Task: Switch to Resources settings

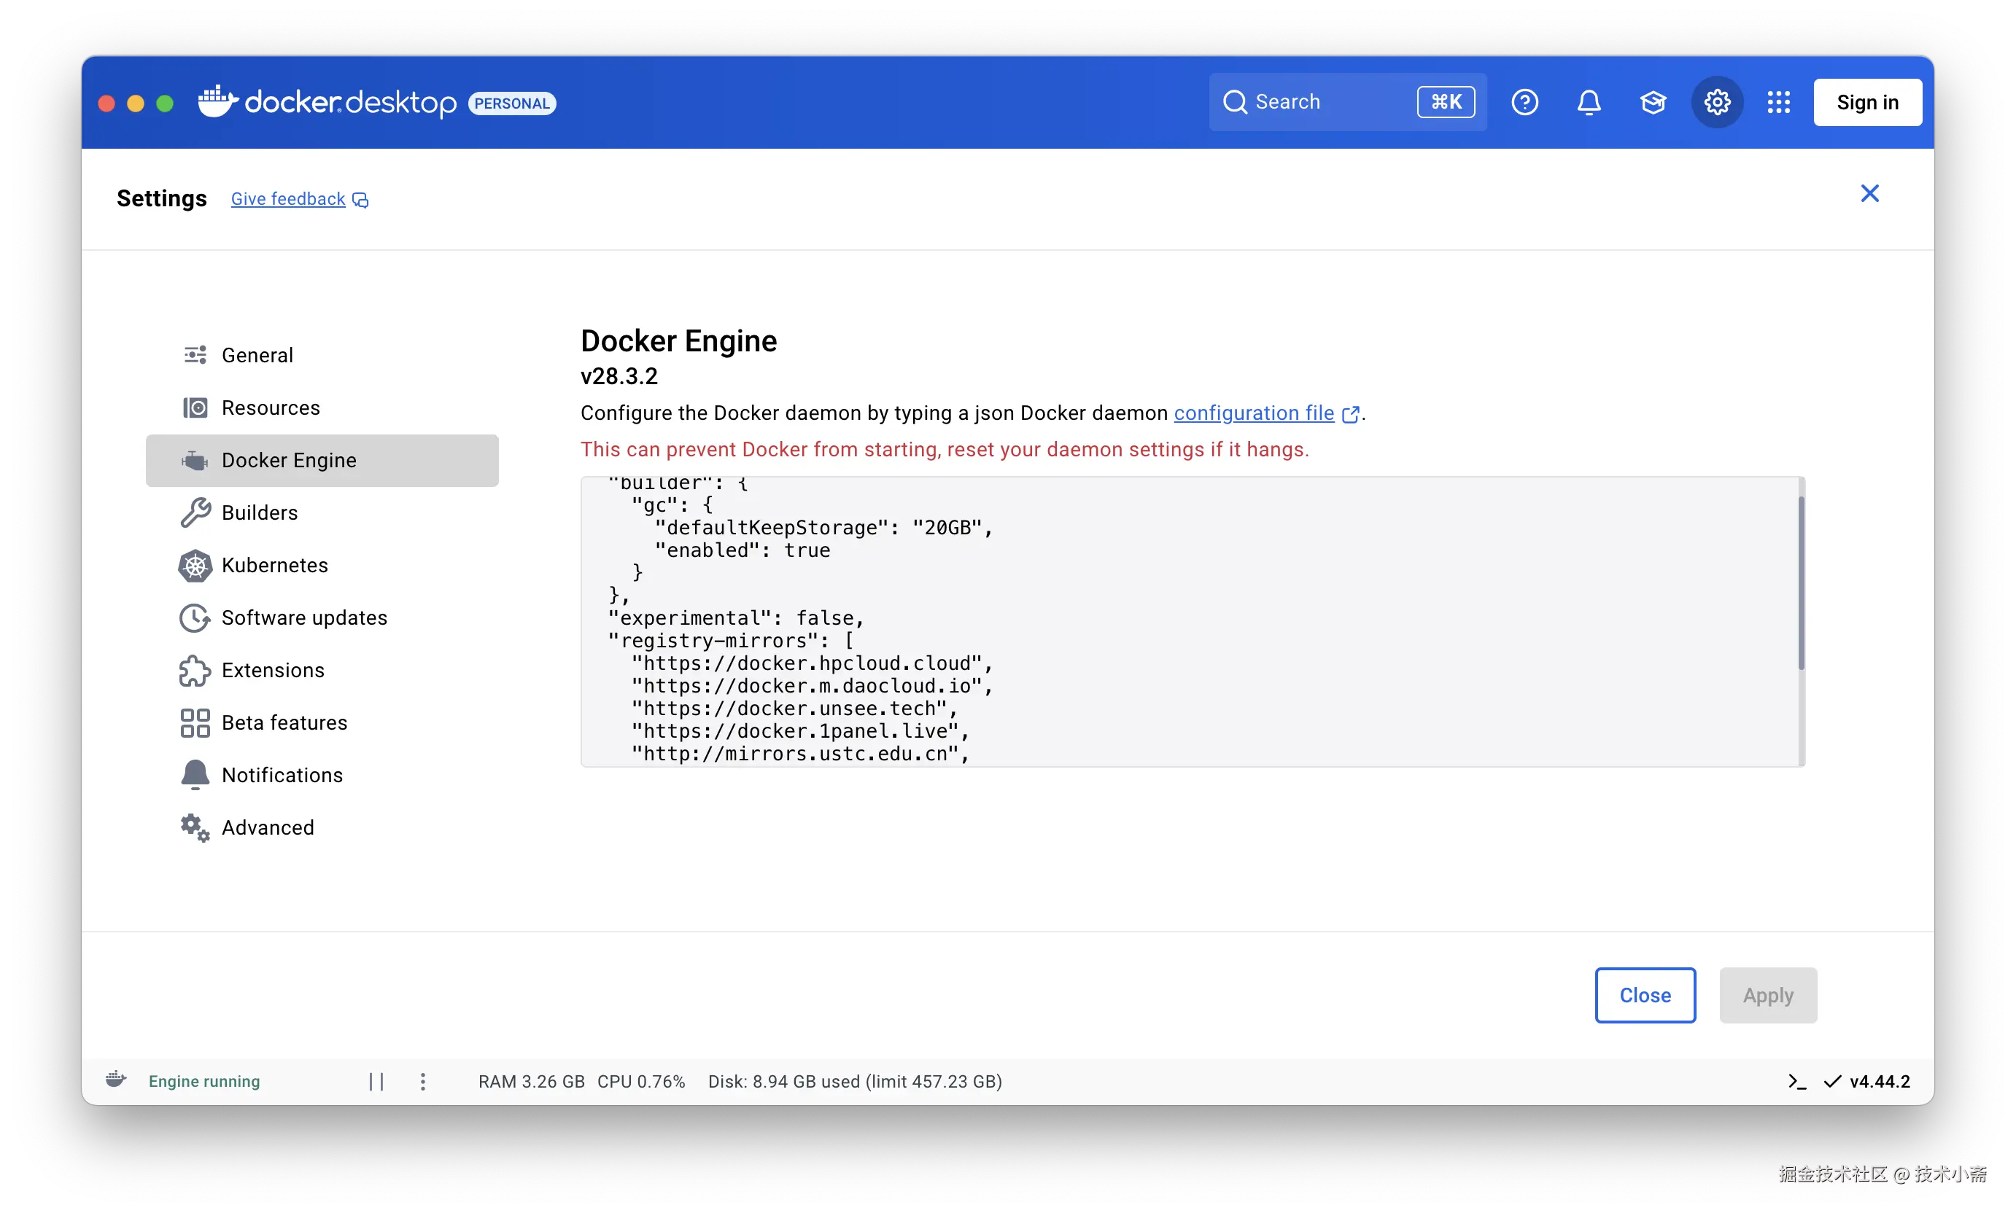Action: (x=270, y=407)
